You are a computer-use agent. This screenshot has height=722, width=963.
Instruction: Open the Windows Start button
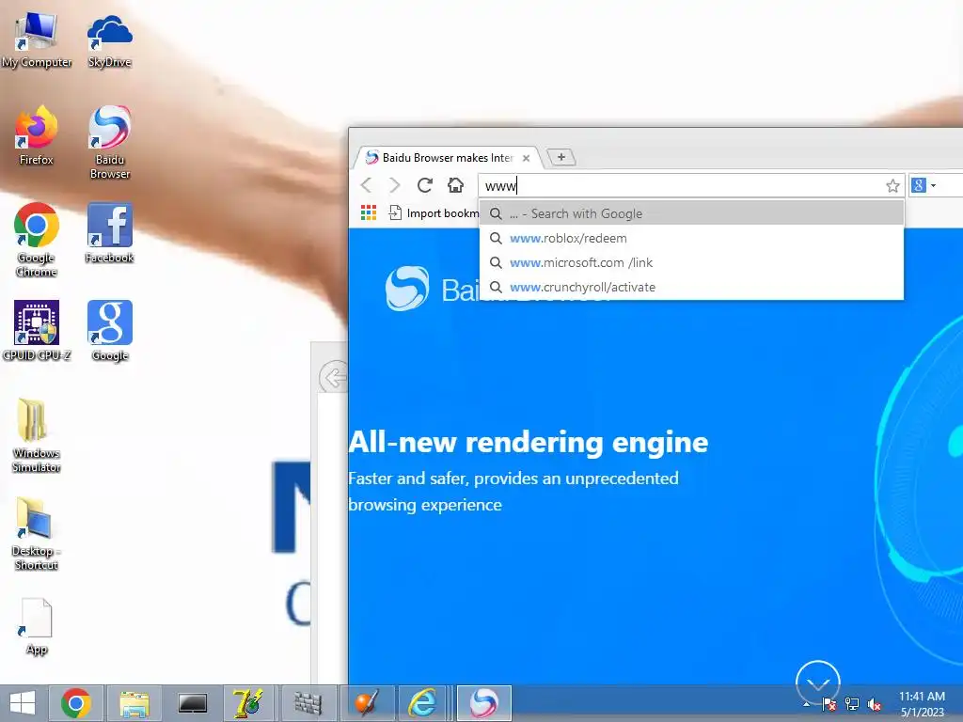coord(23,703)
